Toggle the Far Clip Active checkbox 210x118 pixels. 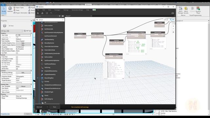(17, 63)
